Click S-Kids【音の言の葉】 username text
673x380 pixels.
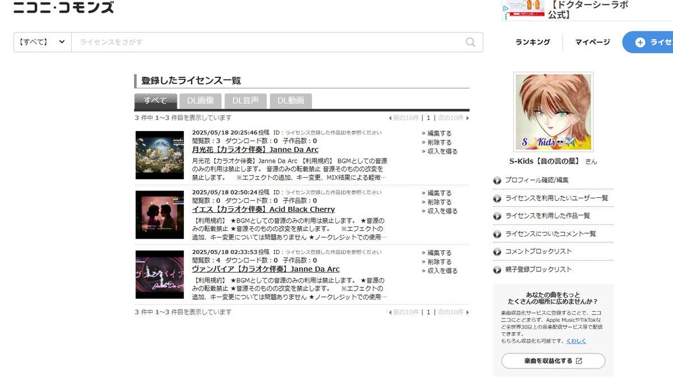click(546, 161)
